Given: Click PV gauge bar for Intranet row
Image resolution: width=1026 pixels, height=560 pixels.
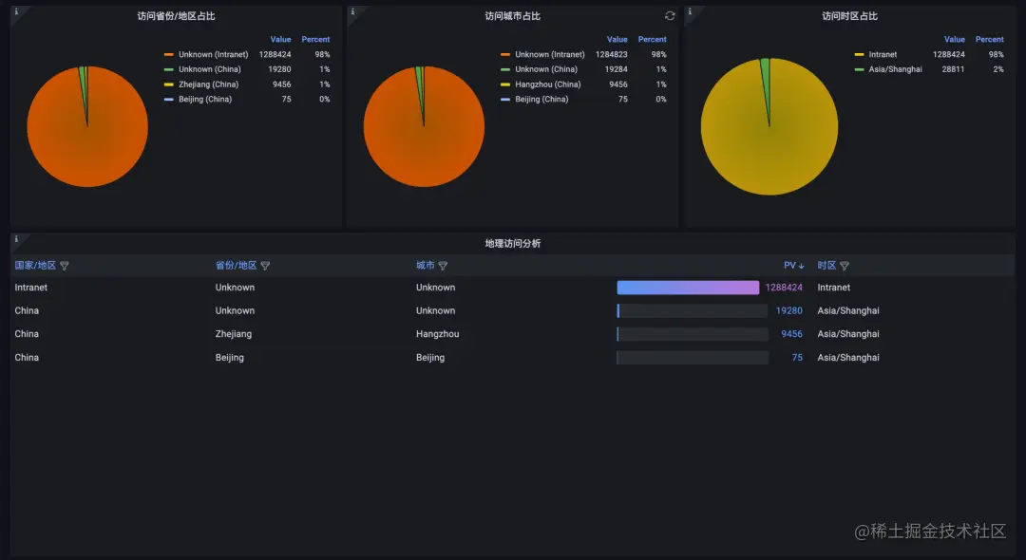Looking at the screenshot, I should [x=688, y=288].
